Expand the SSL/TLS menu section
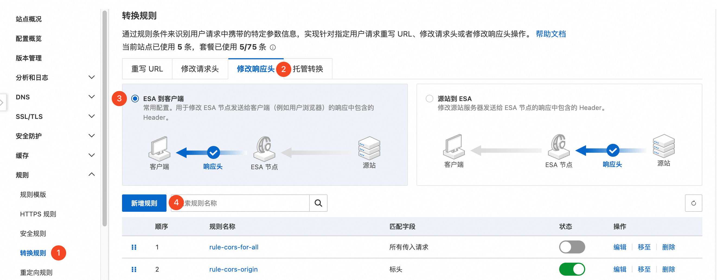This screenshot has width=717, height=280. [92, 116]
